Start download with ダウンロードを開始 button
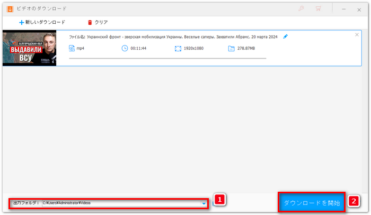Screen dimensions: 371x215 [x=312, y=202]
